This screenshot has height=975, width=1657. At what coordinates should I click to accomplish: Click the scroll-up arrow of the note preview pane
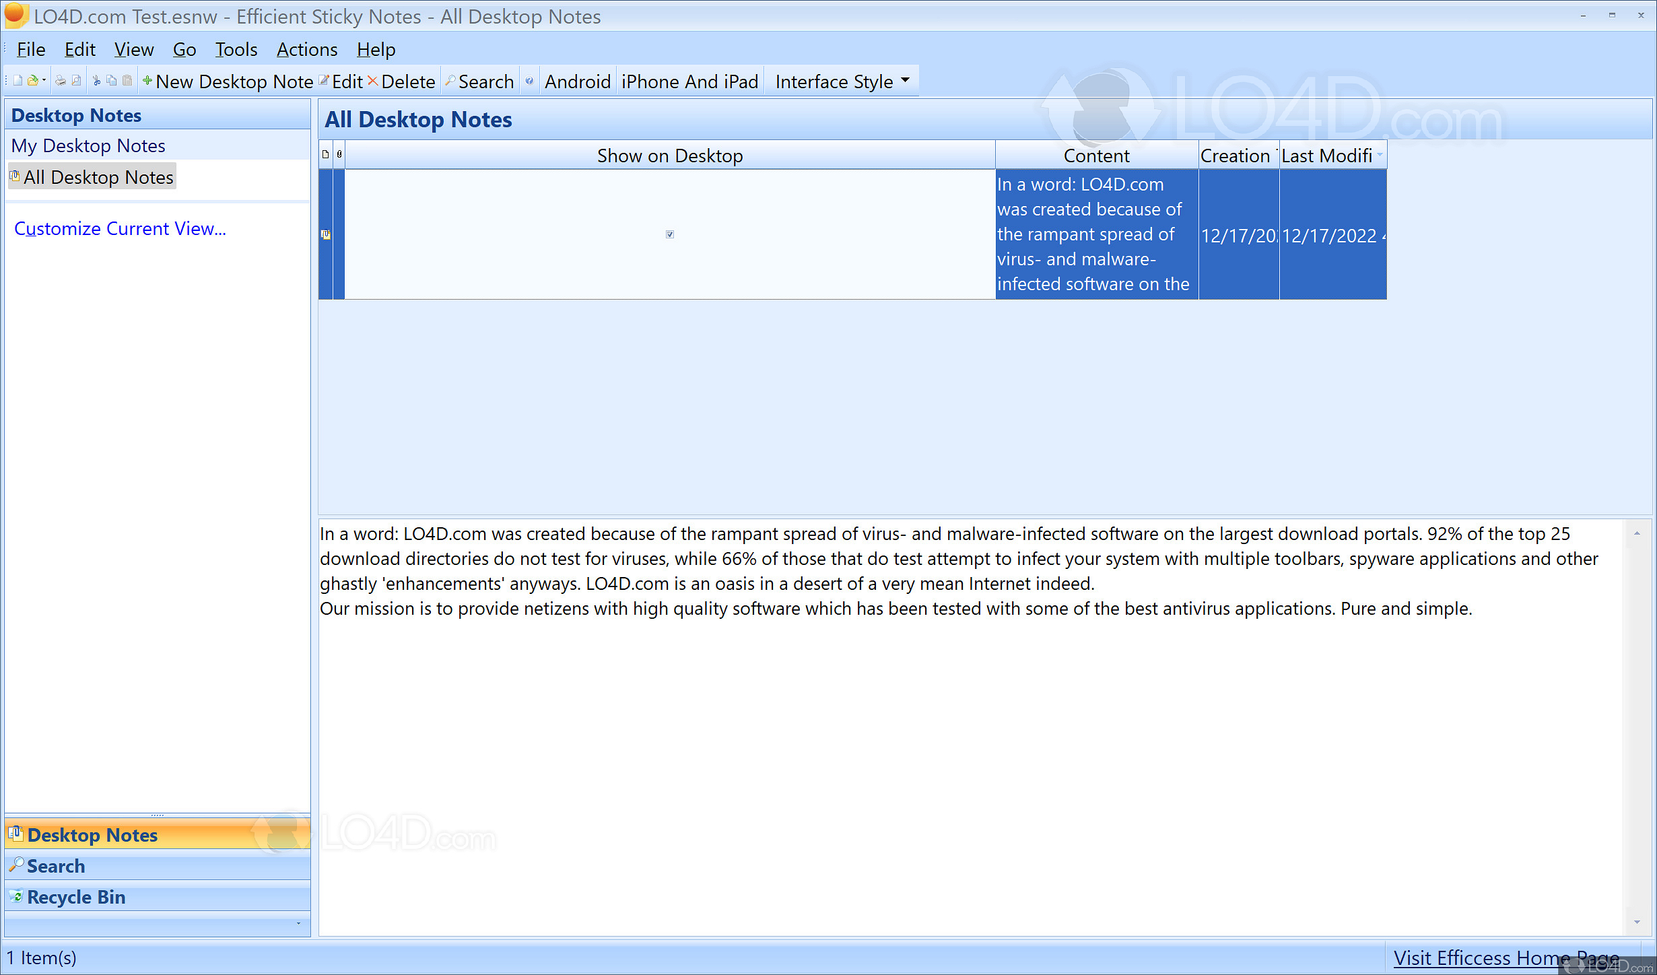click(x=1637, y=532)
